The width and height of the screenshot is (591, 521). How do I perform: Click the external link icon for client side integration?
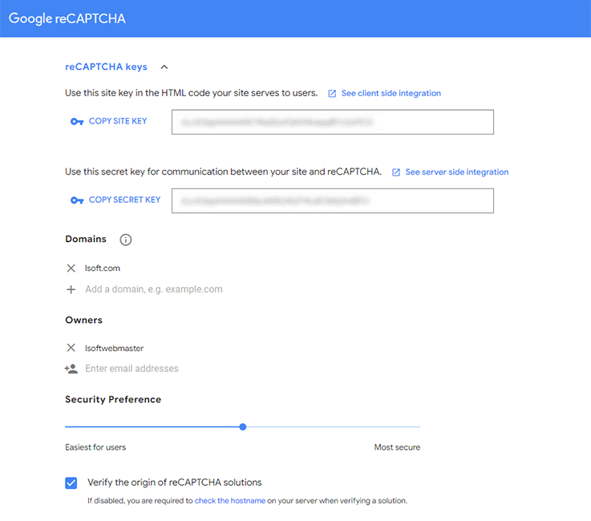pyautogui.click(x=332, y=94)
